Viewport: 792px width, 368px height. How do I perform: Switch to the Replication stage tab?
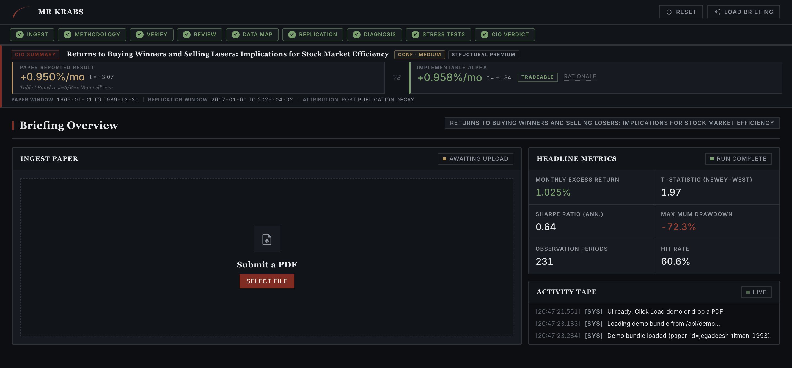313,34
